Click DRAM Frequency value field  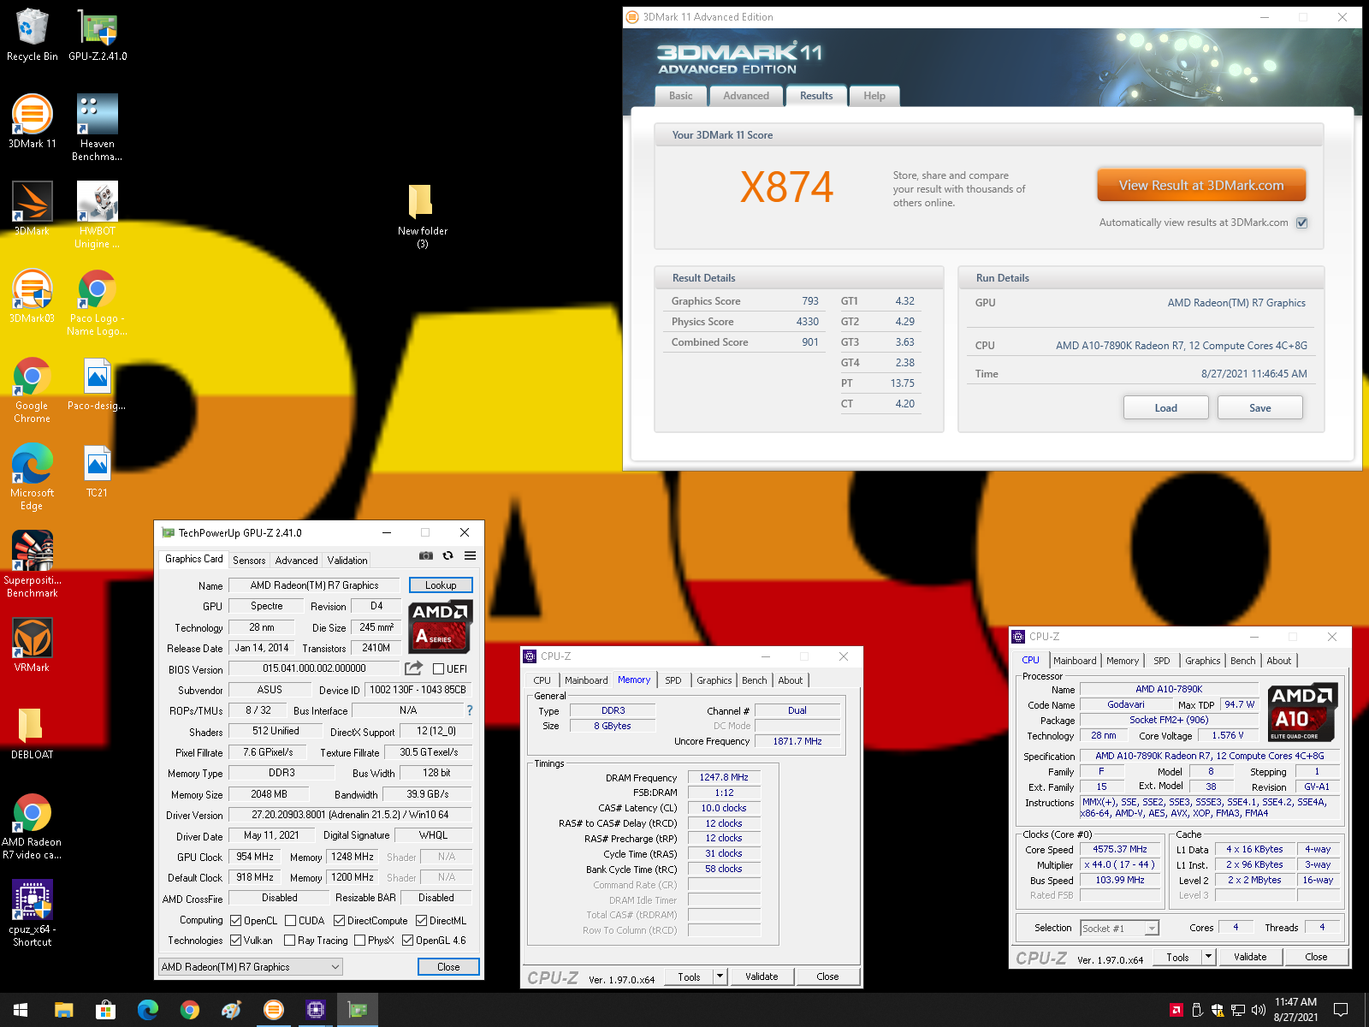pos(724,777)
